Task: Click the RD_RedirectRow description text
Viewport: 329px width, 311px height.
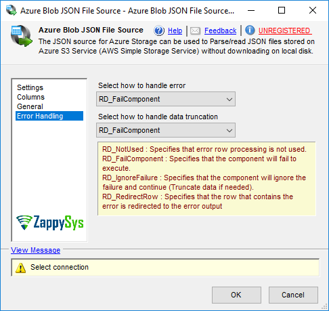Action: [x=198, y=201]
